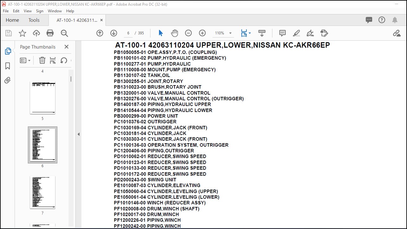
Task: Select the AT-100-1 document tab
Action: [x=77, y=20]
